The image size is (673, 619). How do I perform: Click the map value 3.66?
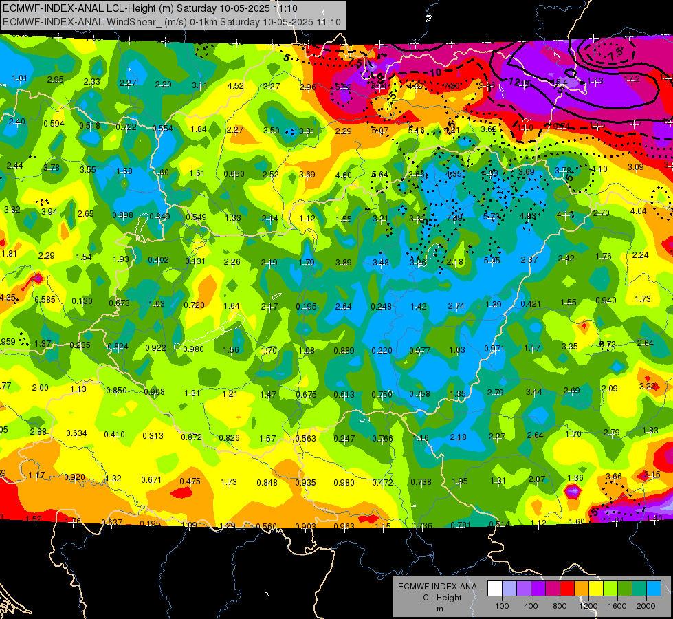coord(613,477)
